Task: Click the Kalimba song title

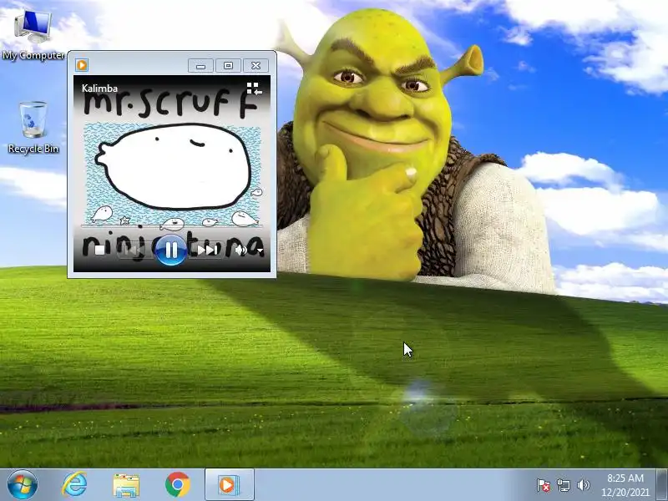Action: coord(99,89)
